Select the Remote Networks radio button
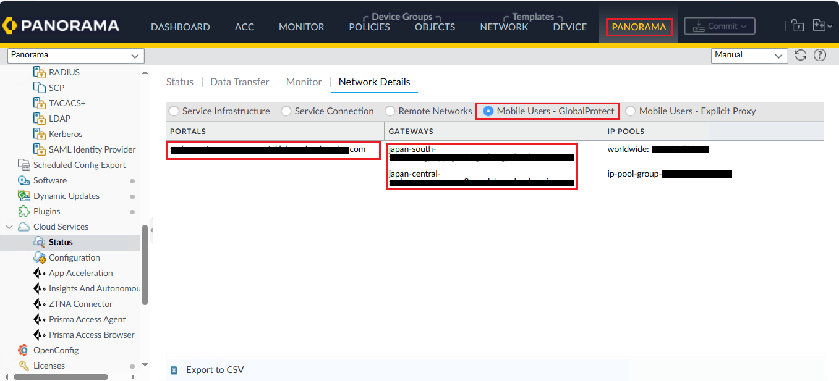This screenshot has height=381, width=839. pyautogui.click(x=390, y=111)
